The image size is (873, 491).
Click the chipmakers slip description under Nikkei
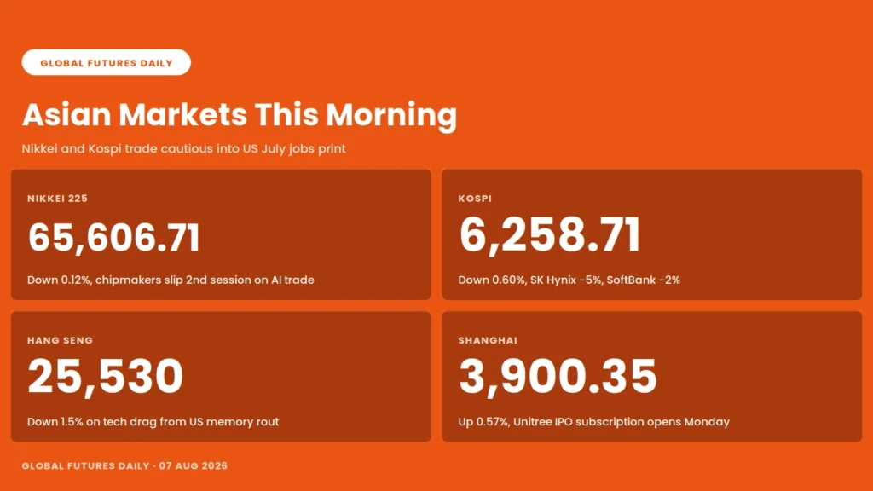171,280
